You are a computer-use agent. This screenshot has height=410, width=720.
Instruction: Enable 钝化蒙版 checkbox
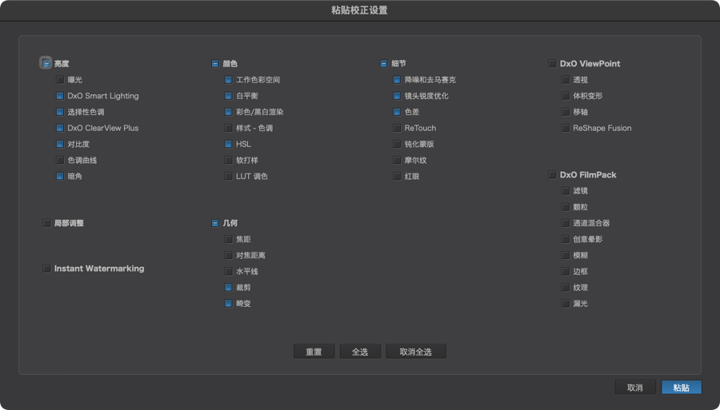click(x=397, y=144)
